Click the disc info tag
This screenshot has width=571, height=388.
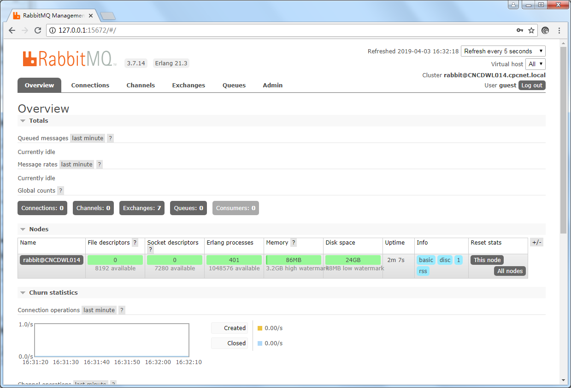[x=445, y=260]
